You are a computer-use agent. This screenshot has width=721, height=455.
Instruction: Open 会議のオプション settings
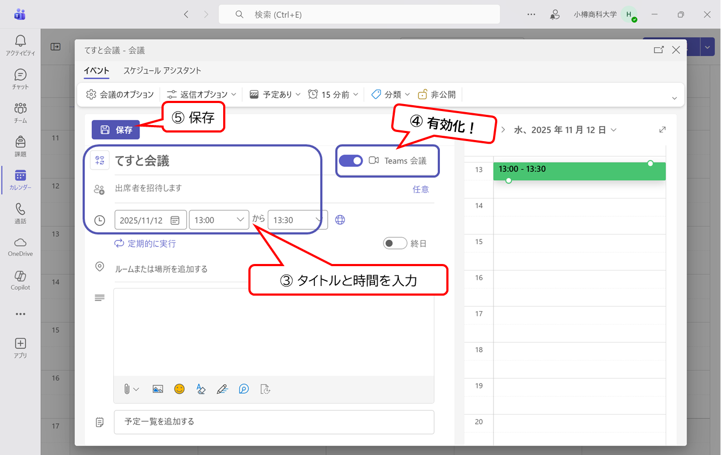click(120, 94)
